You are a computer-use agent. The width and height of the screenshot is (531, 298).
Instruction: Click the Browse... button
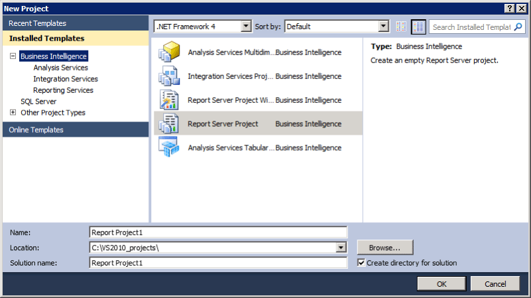pos(385,248)
